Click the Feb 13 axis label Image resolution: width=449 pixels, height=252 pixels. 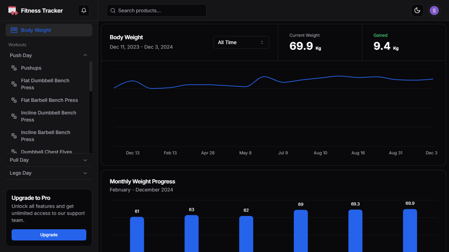point(170,153)
